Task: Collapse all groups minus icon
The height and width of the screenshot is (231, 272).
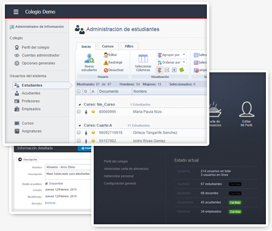Action: [x=167, y=70]
